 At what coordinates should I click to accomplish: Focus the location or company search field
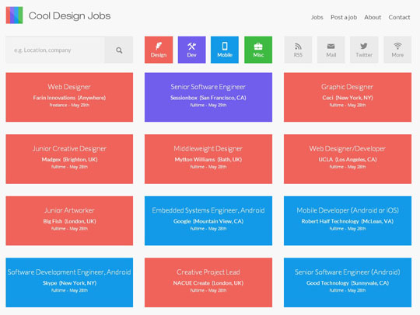55,50
